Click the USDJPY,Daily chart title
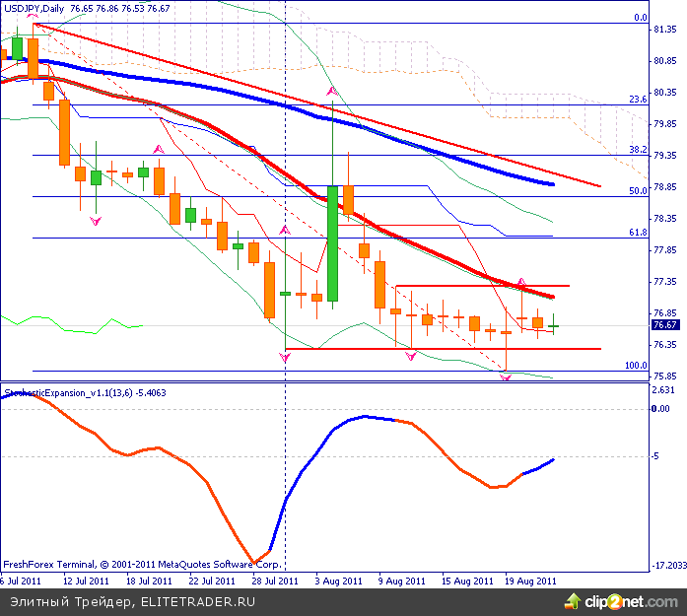687x616 pixels. tap(41, 8)
